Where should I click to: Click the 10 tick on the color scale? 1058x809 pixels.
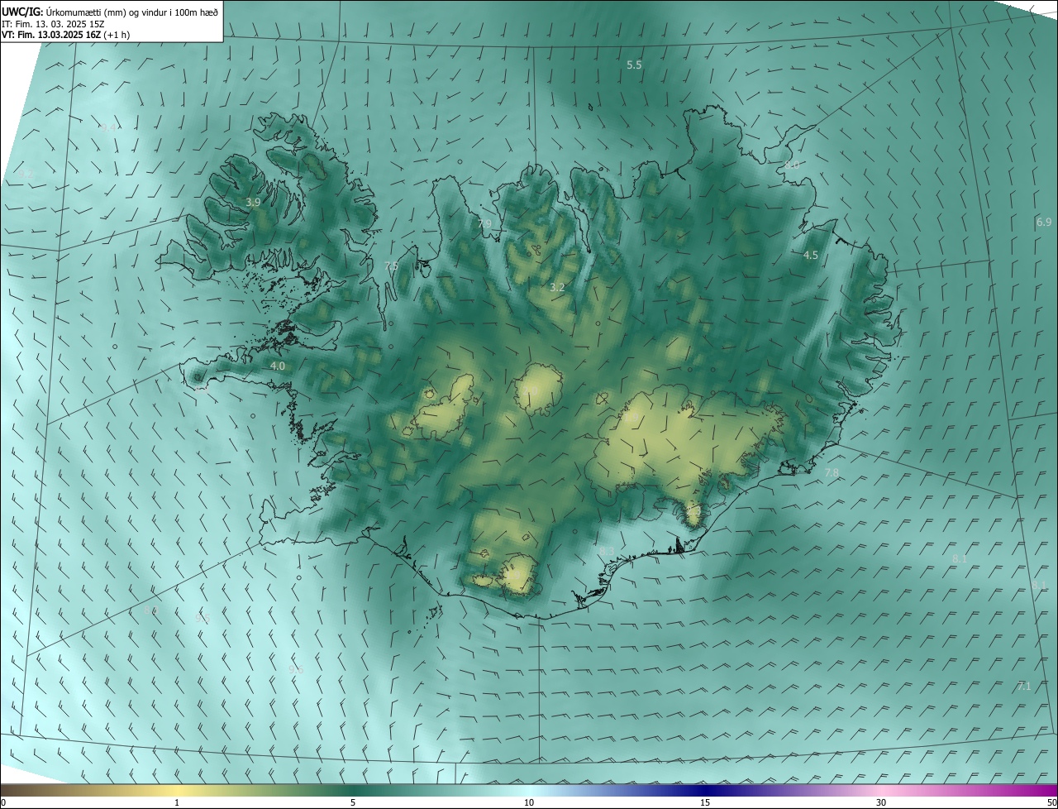(x=529, y=802)
